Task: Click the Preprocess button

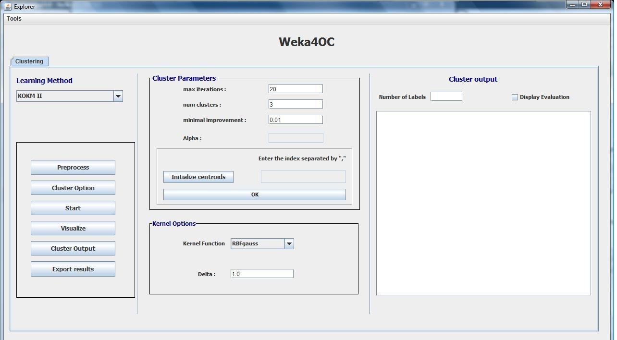Action: pos(73,167)
